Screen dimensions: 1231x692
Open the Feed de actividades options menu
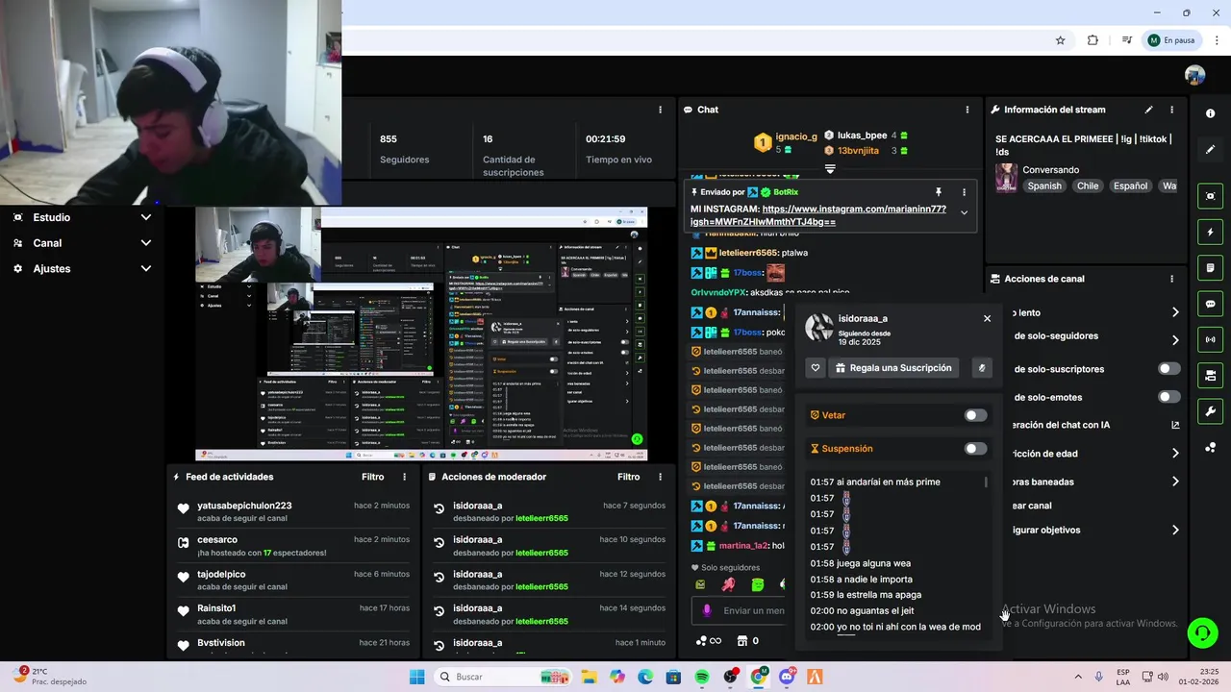404,477
